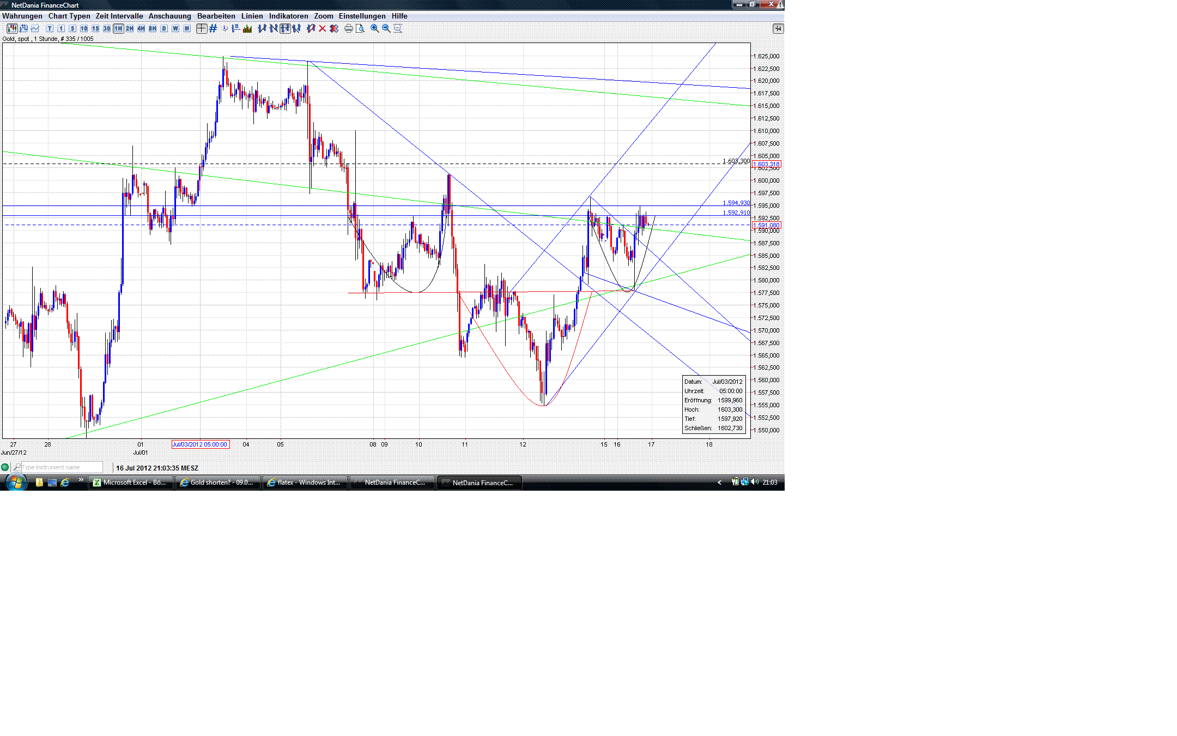The width and height of the screenshot is (1177, 736).
Task: Select the 4H timeframe button
Action: [x=141, y=28]
